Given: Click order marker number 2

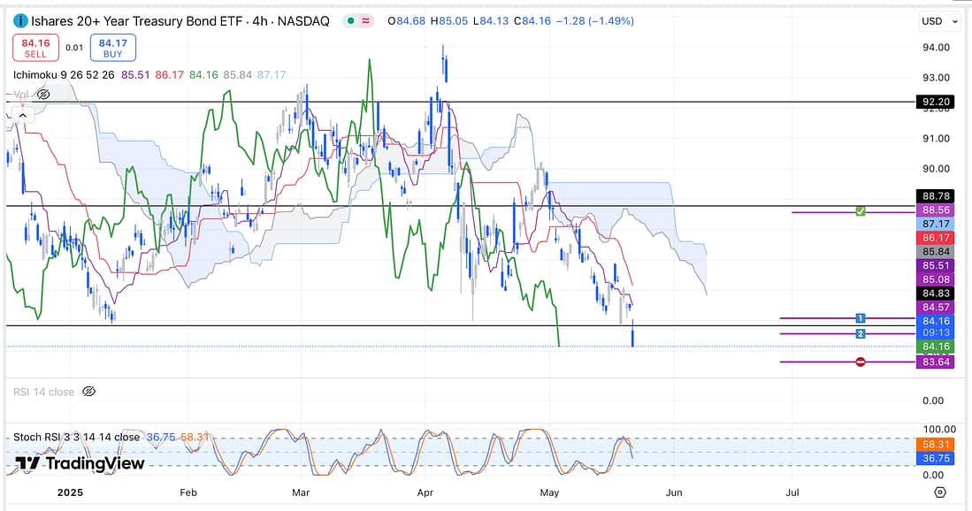Looking at the screenshot, I should click(860, 333).
